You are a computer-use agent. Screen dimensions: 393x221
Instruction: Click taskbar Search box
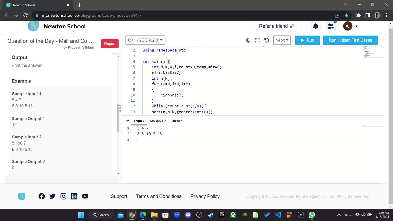101,215
